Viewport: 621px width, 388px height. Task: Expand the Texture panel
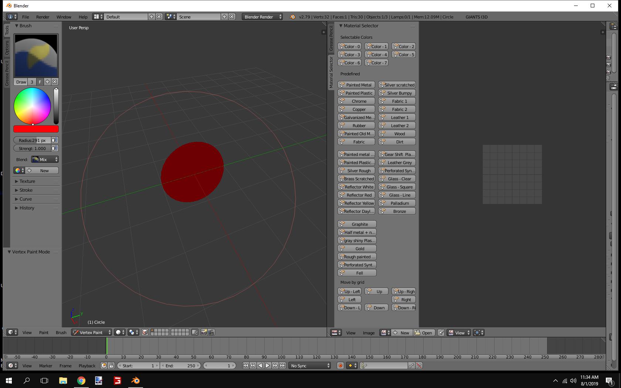tap(27, 181)
